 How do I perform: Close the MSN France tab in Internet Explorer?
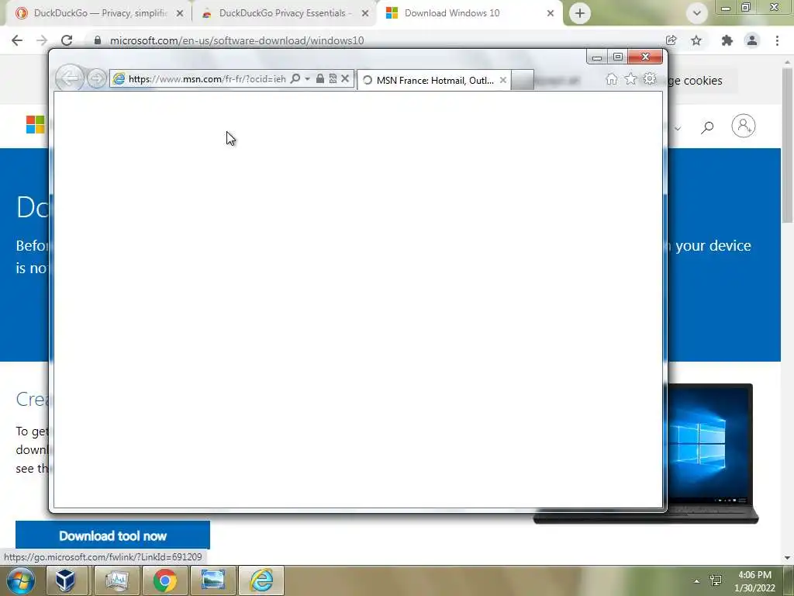coord(502,80)
